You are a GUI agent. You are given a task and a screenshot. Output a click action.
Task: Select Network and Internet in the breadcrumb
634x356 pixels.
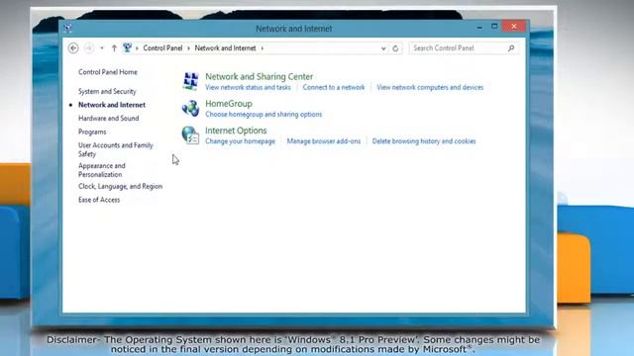(x=225, y=48)
